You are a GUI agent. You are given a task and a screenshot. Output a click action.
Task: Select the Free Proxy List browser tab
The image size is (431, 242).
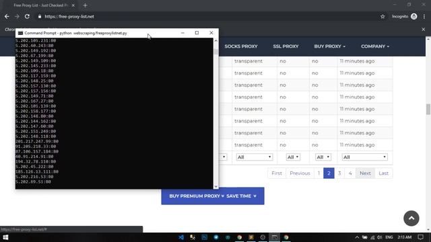[41, 5]
